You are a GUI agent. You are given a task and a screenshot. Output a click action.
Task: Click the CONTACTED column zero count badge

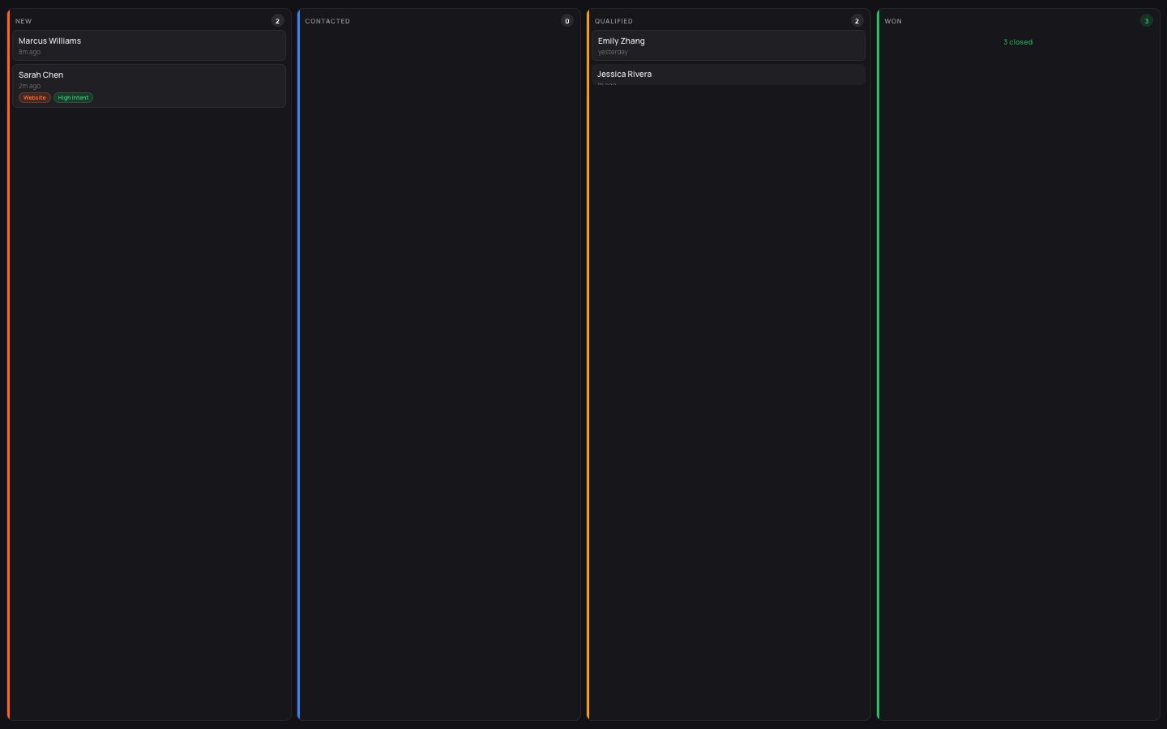tap(567, 21)
